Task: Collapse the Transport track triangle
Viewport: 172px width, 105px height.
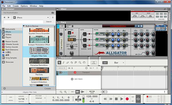Action: [x=57, y=72]
